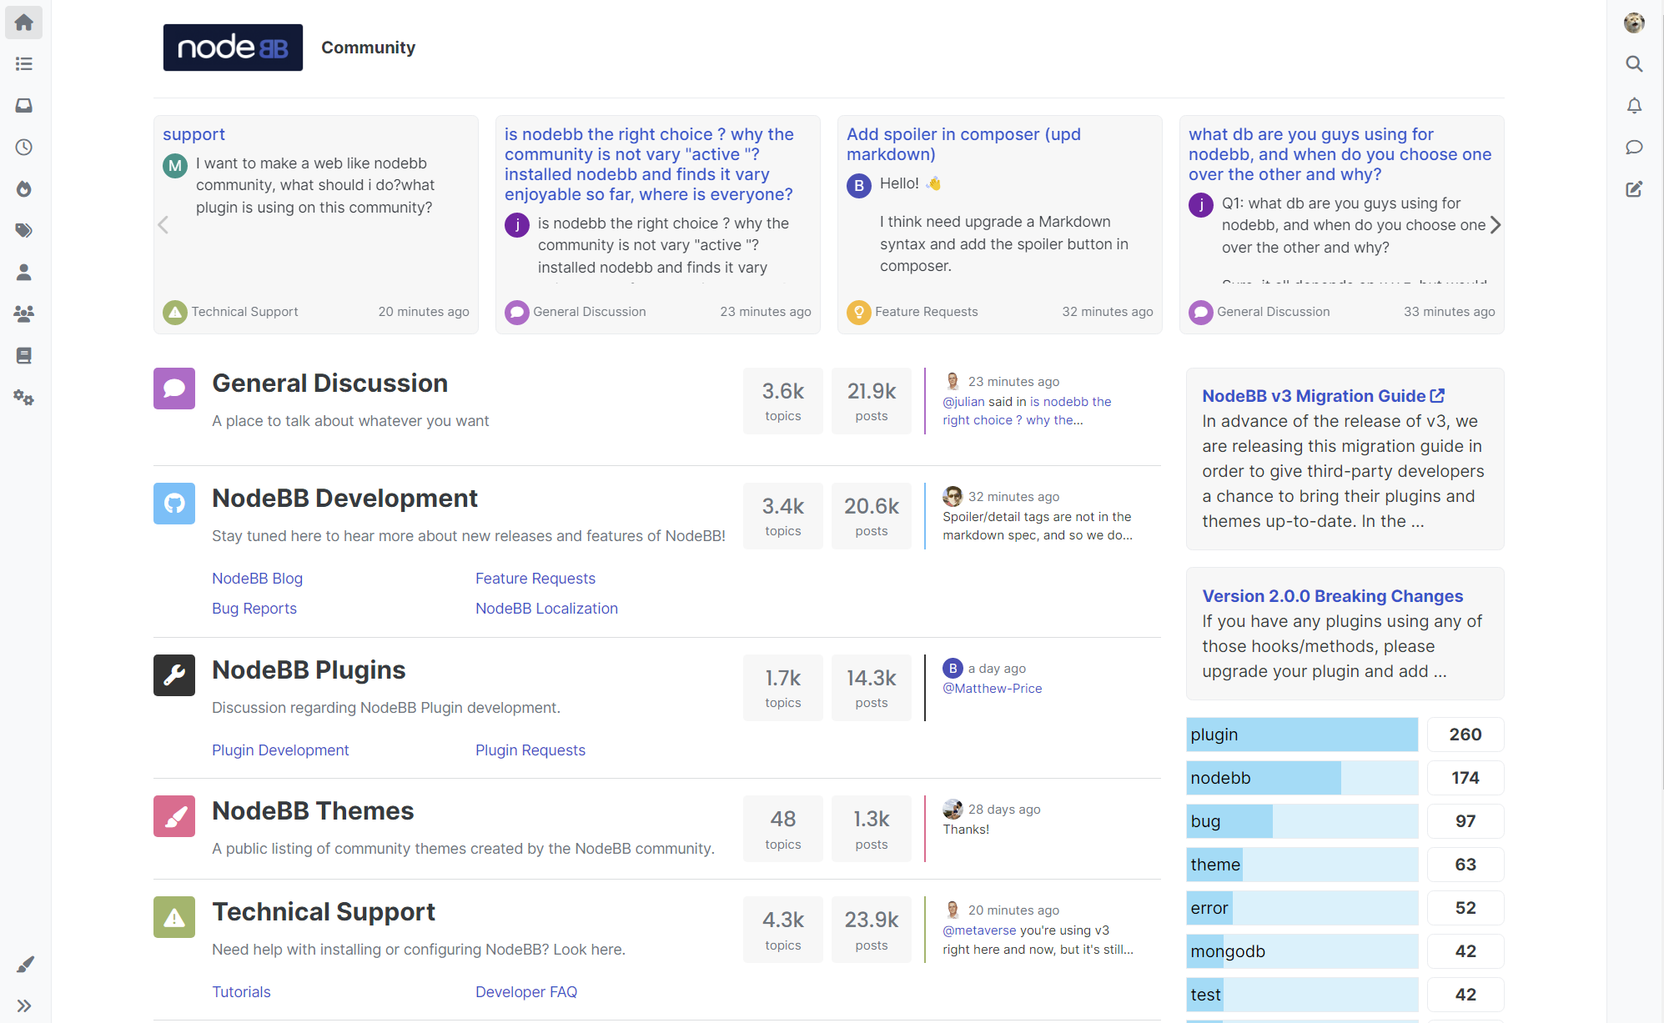Click the home icon in left sidebar
Image resolution: width=1664 pixels, height=1023 pixels.
pyautogui.click(x=24, y=23)
